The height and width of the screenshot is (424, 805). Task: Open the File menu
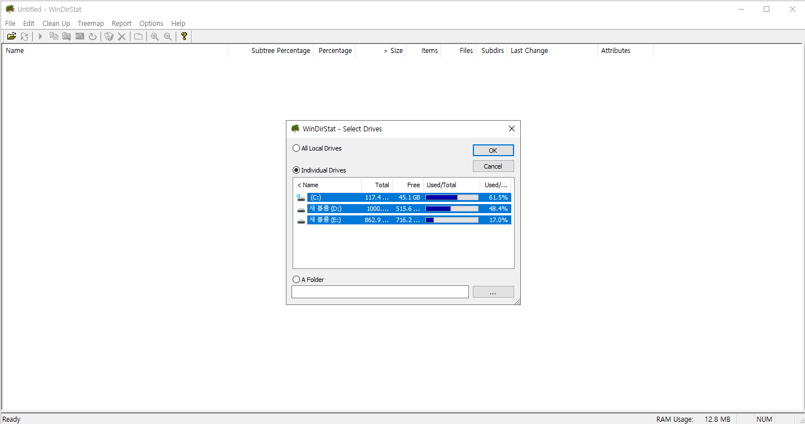(x=10, y=23)
